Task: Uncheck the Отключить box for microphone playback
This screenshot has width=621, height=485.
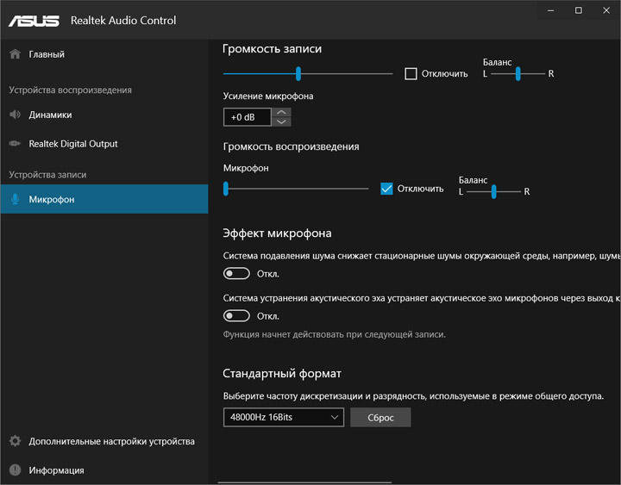Action: click(x=386, y=189)
